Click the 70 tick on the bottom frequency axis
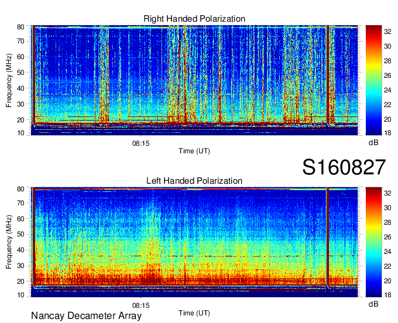 coord(20,203)
